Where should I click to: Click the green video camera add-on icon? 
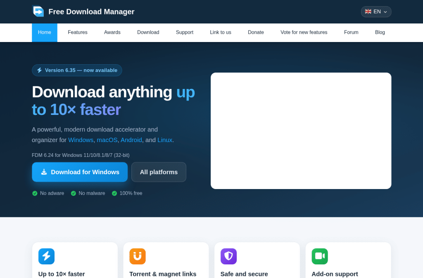320,256
